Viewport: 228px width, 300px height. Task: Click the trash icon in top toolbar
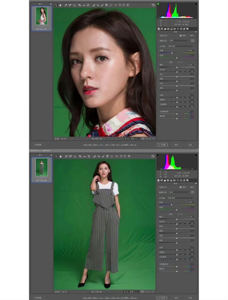click(128, 5)
